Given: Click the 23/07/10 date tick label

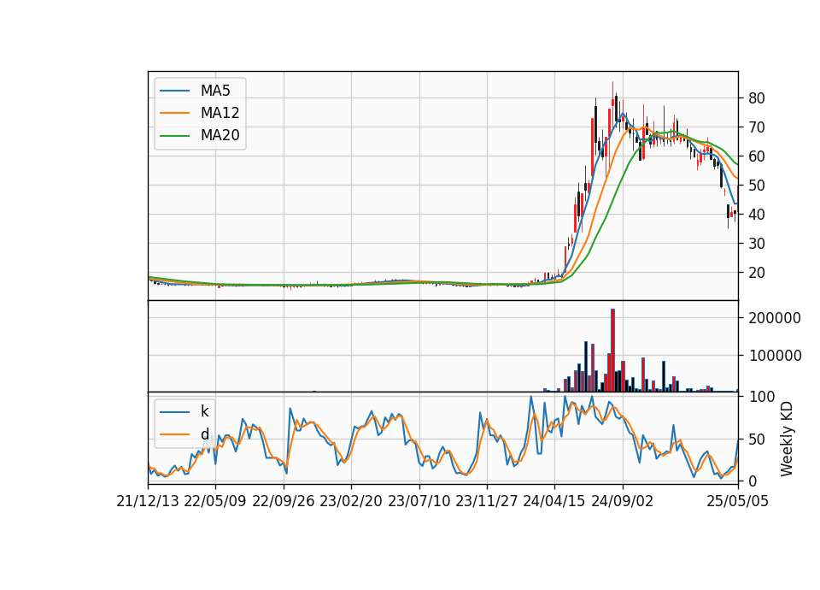Looking at the screenshot, I should coord(419,502).
